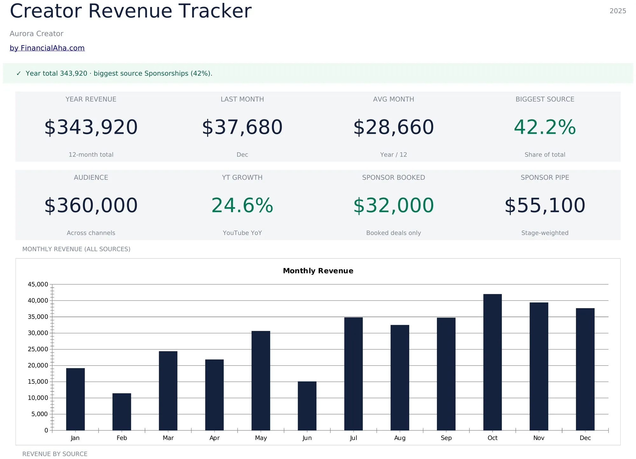
Task: Click the Booked deals only caption
Action: click(x=394, y=233)
